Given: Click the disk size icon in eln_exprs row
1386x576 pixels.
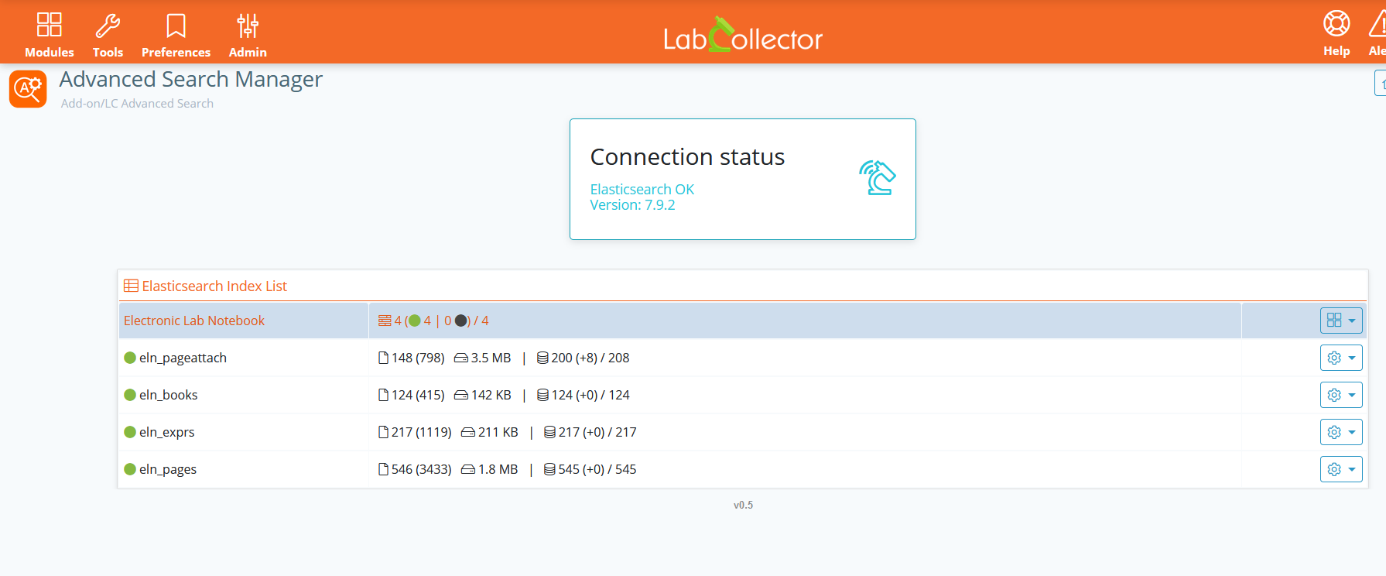Looking at the screenshot, I should click(x=468, y=432).
